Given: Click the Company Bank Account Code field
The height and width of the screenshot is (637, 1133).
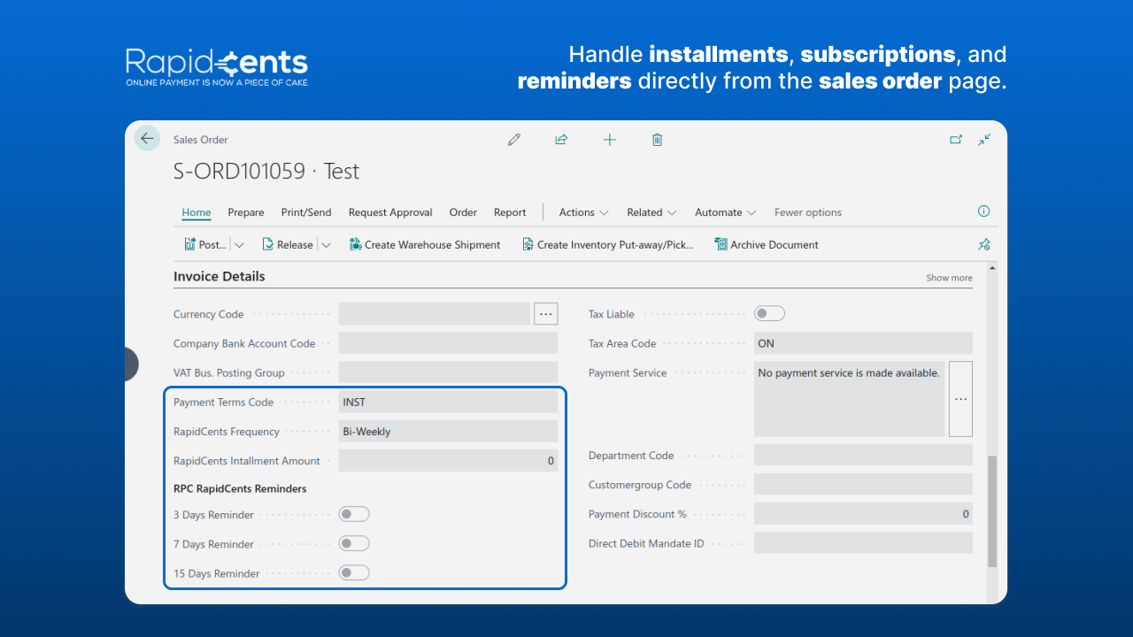Looking at the screenshot, I should (448, 343).
